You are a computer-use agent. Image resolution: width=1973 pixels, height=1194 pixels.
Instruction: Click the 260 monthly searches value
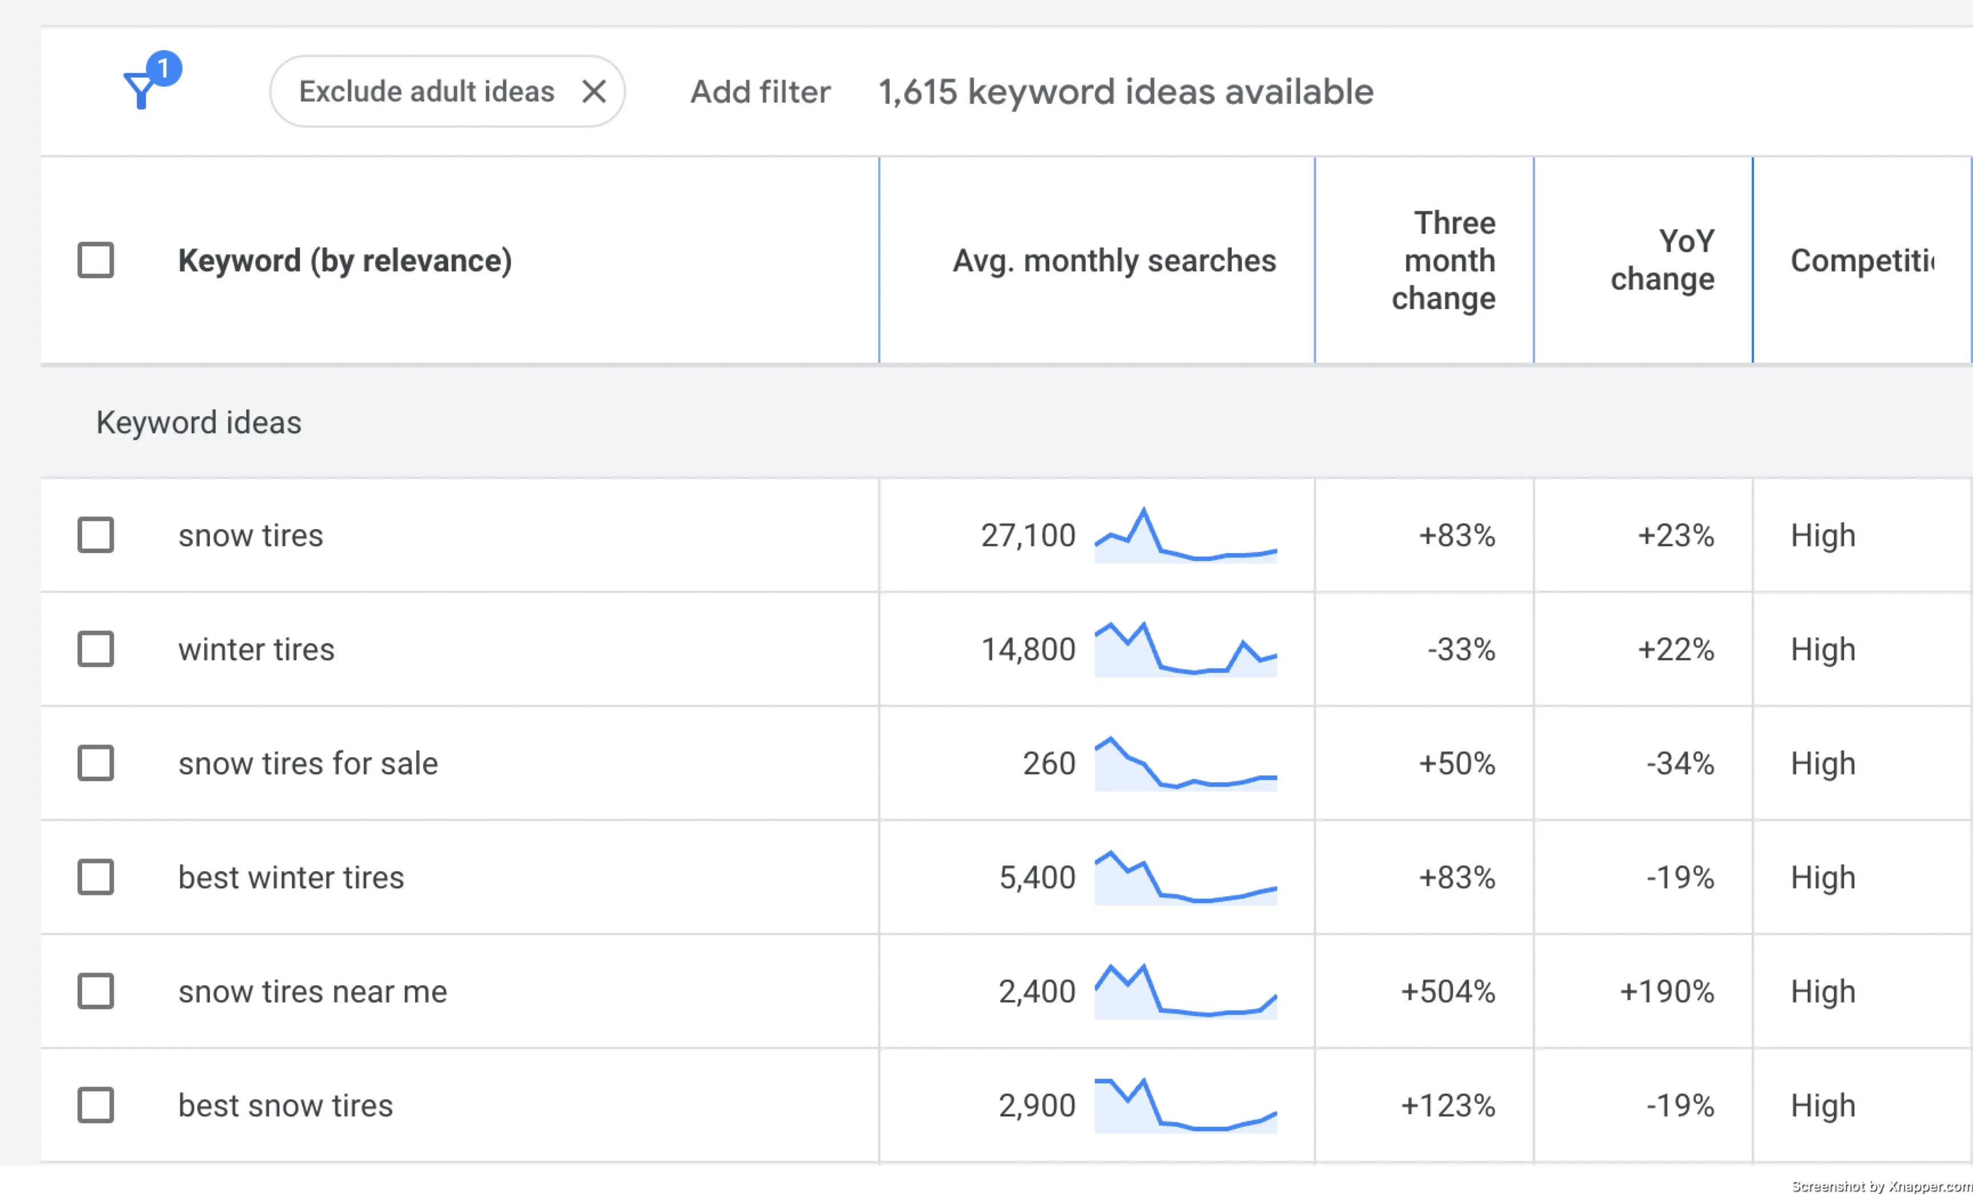(1049, 763)
